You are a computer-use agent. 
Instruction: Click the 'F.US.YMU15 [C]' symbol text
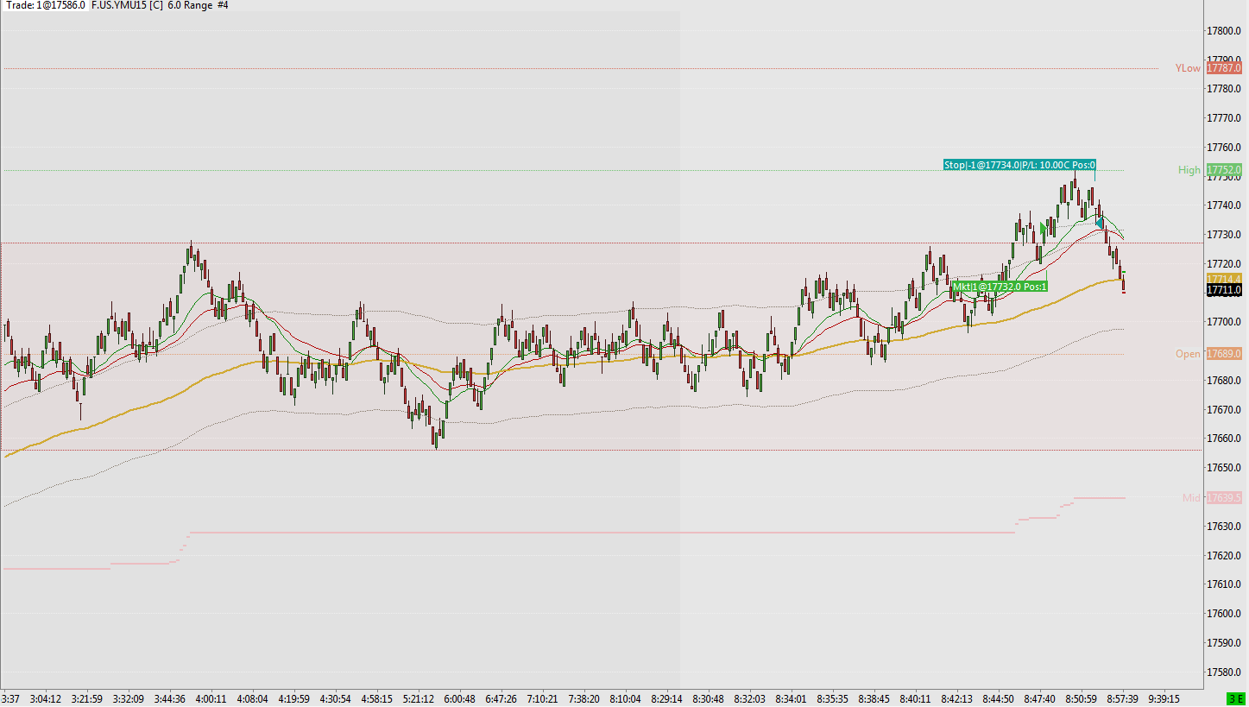(127, 5)
